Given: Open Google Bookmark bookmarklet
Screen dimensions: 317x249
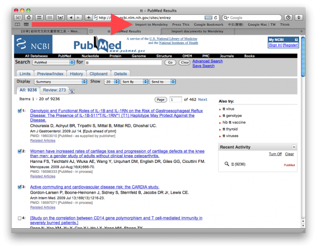Looking at the screenshot, I should coord(209,24).
